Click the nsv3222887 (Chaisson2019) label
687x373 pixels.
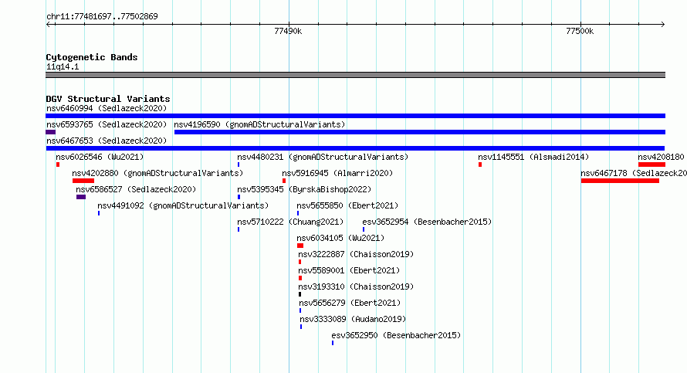(356, 254)
